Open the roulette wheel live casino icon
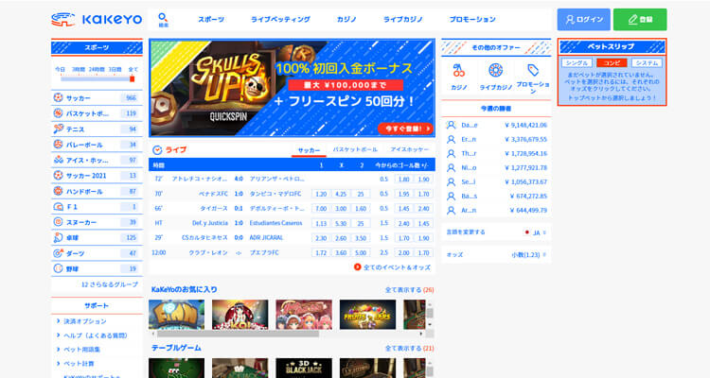 [496, 70]
